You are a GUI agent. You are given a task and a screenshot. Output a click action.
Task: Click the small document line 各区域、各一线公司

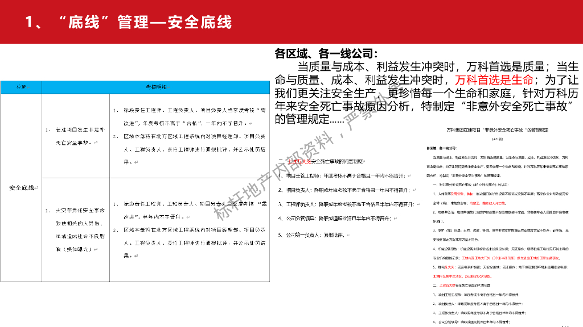tap(441, 148)
